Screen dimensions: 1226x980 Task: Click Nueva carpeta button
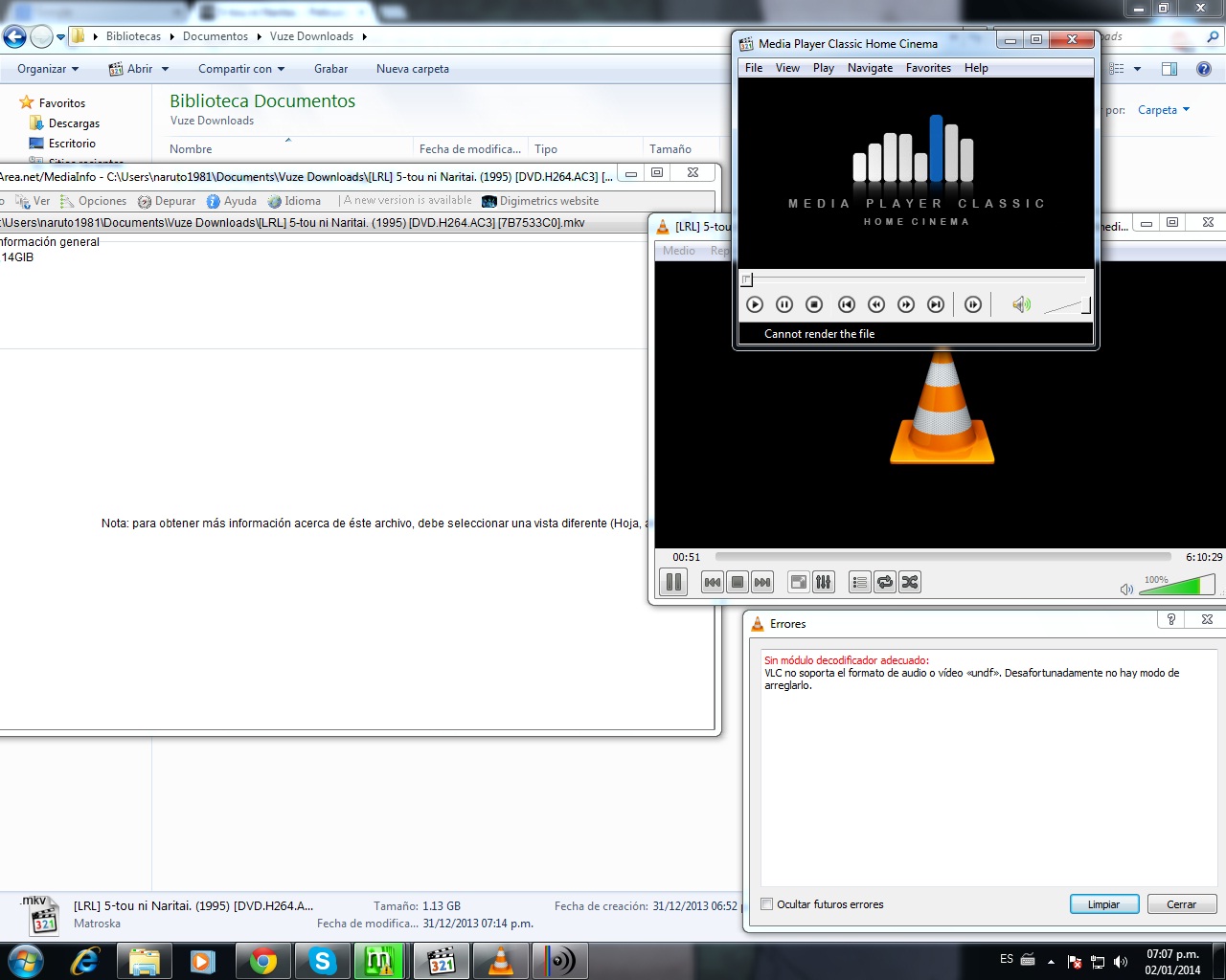point(413,69)
